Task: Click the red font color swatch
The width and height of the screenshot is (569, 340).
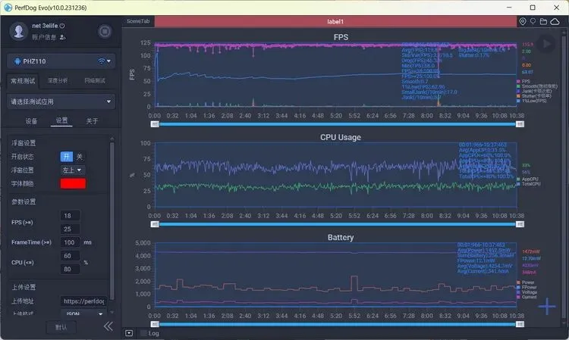Action: tap(73, 183)
